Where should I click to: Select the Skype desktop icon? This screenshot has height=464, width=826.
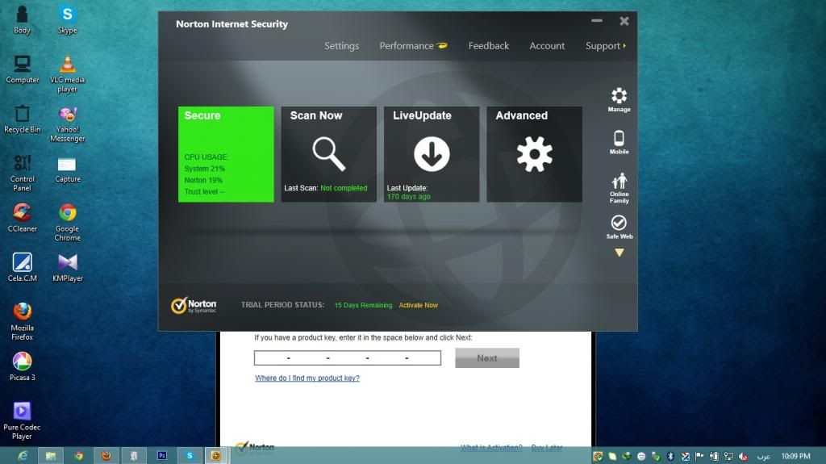point(68,20)
